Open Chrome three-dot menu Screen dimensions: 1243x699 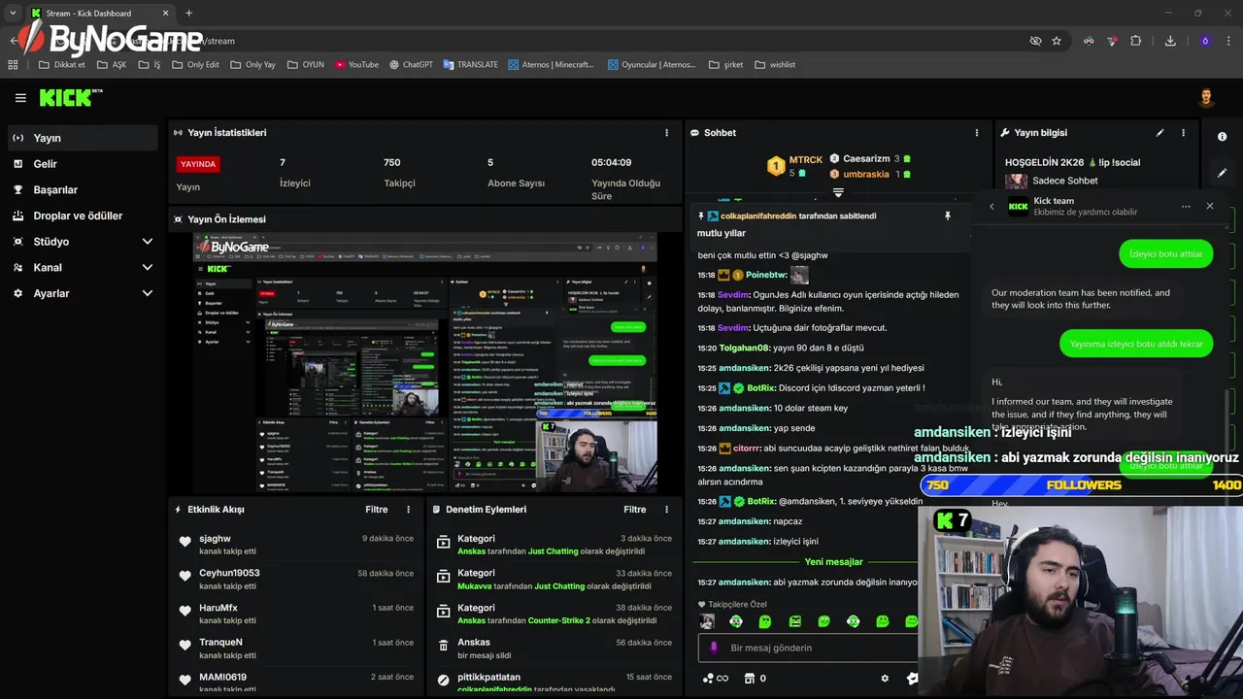[1228, 41]
